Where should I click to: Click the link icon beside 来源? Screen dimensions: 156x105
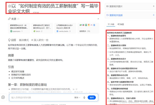9,19
